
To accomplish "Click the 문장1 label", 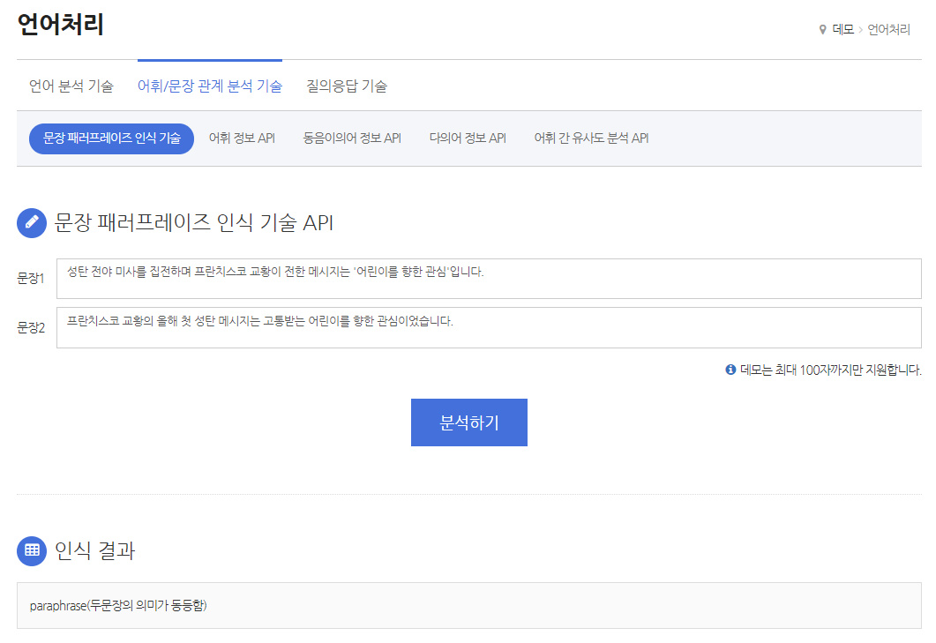I will (x=31, y=278).
